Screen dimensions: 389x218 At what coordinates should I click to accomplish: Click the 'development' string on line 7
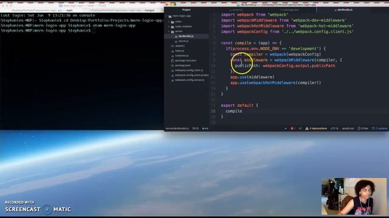point(303,48)
